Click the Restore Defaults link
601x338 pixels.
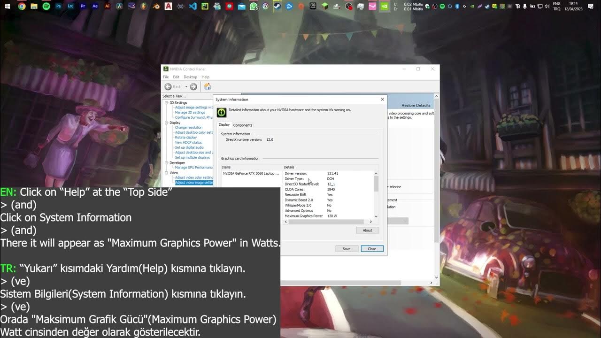tap(416, 105)
